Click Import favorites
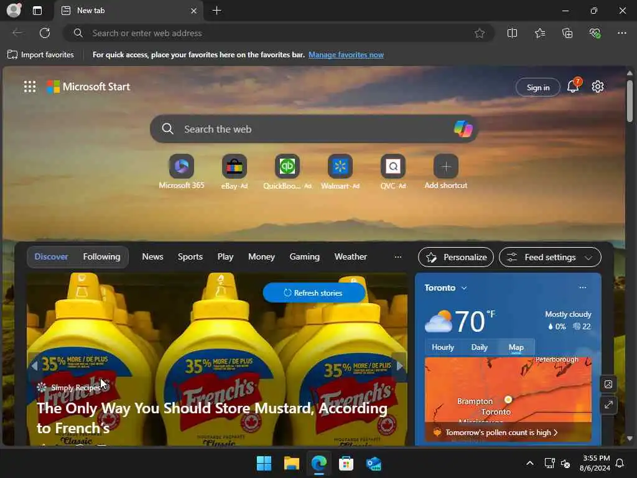Screen dimensions: 637x478 pos(40,55)
